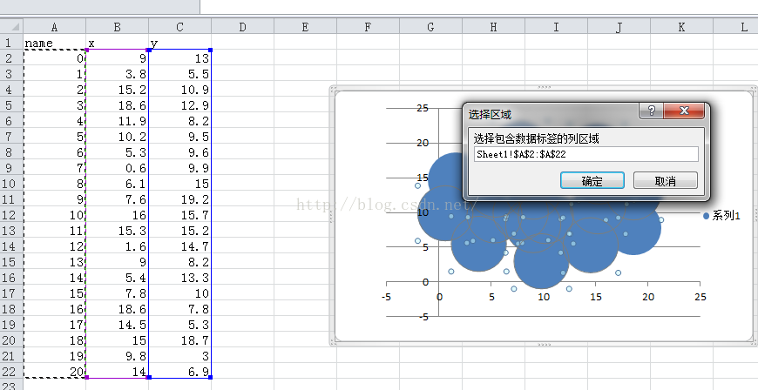Select row 20 header
The width and height of the screenshot is (758, 390).
click(11, 340)
